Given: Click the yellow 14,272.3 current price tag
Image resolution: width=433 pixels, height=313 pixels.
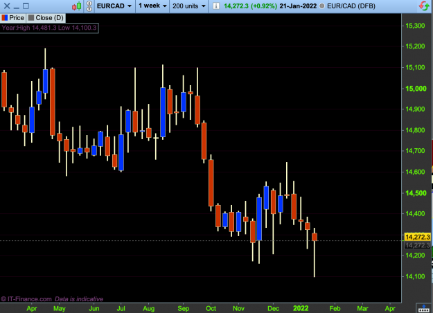Looking at the screenshot, I should 418,237.
